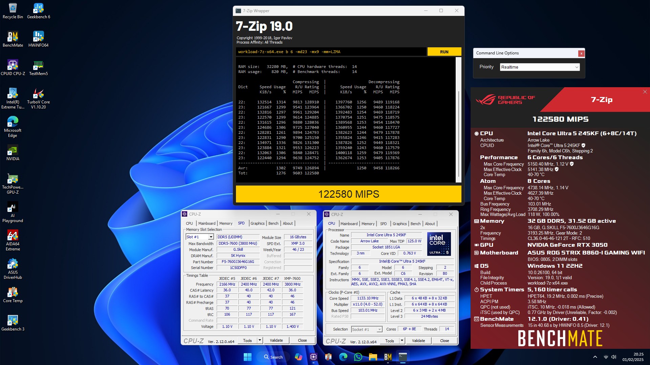Click the Copilot icon in taskbar
This screenshot has height=365, width=650.
pyautogui.click(x=298, y=357)
